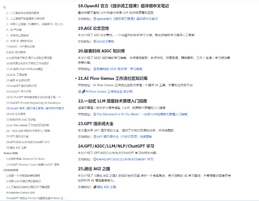Open the GPT 提示词大全（中英文双语）持续更新 link

click(x=124, y=137)
